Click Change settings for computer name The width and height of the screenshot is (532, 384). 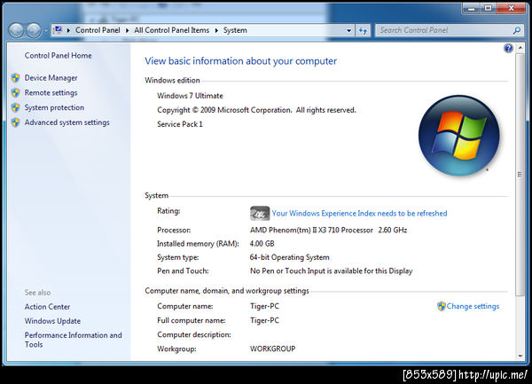coord(473,306)
